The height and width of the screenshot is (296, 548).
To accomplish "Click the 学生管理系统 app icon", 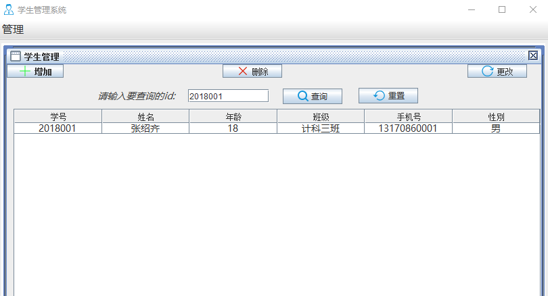I will point(9,9).
